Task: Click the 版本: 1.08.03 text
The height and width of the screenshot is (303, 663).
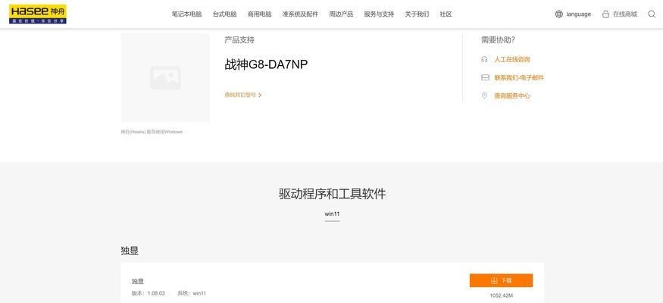Action: [148, 293]
